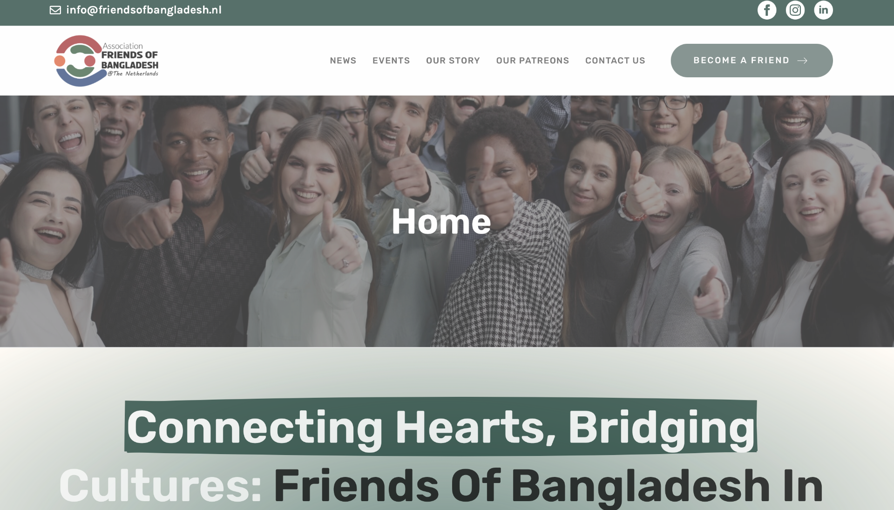Open the OUR PATREONS menu item
This screenshot has width=894, height=510.
(x=533, y=61)
